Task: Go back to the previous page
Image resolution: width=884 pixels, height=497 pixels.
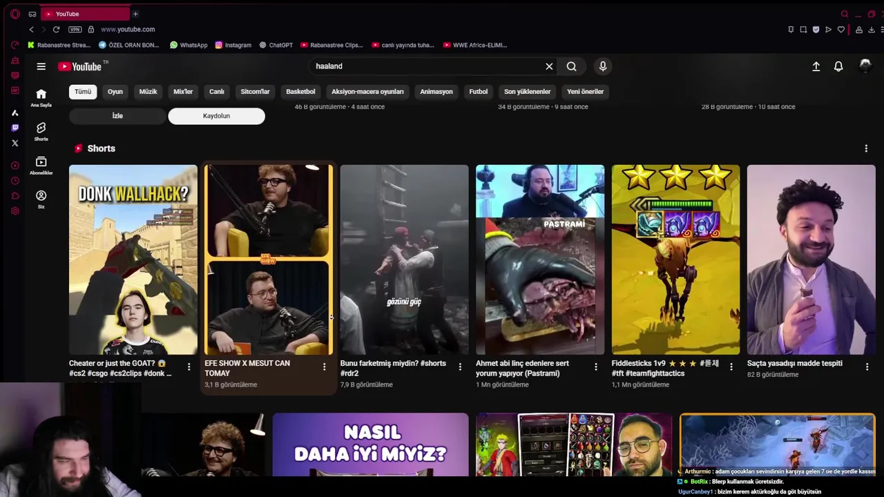Action: pos(31,30)
